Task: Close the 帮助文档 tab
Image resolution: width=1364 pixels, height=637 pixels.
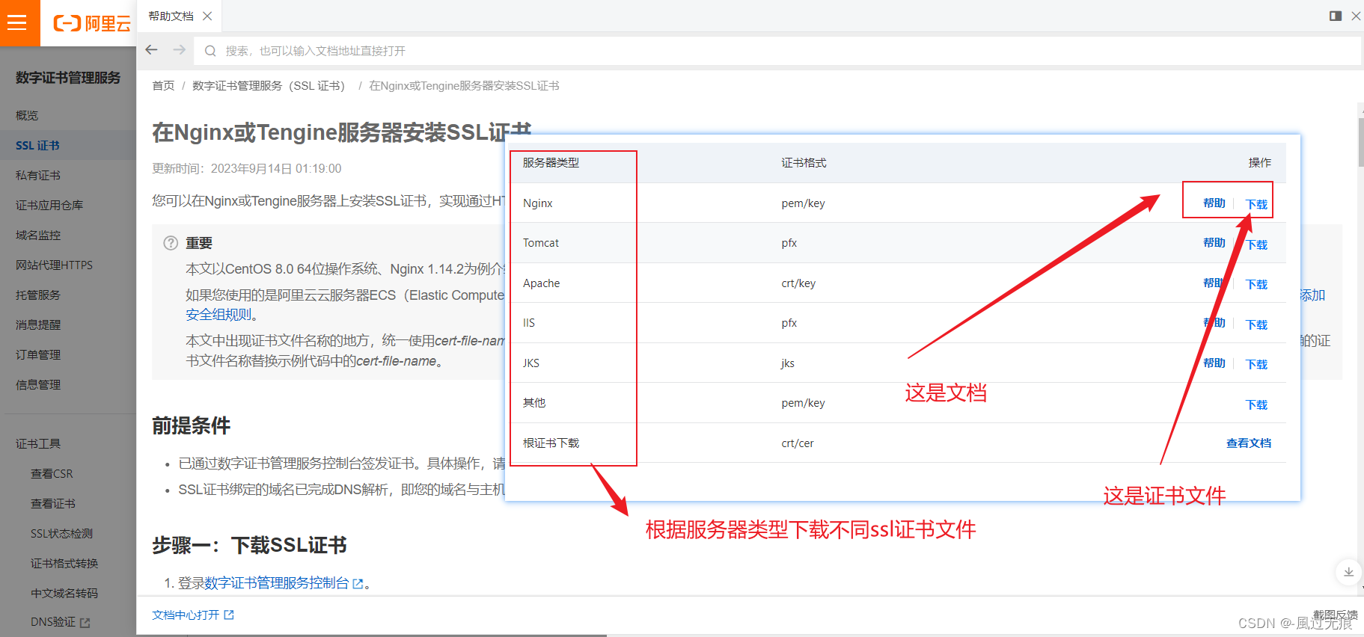Action: (x=207, y=16)
